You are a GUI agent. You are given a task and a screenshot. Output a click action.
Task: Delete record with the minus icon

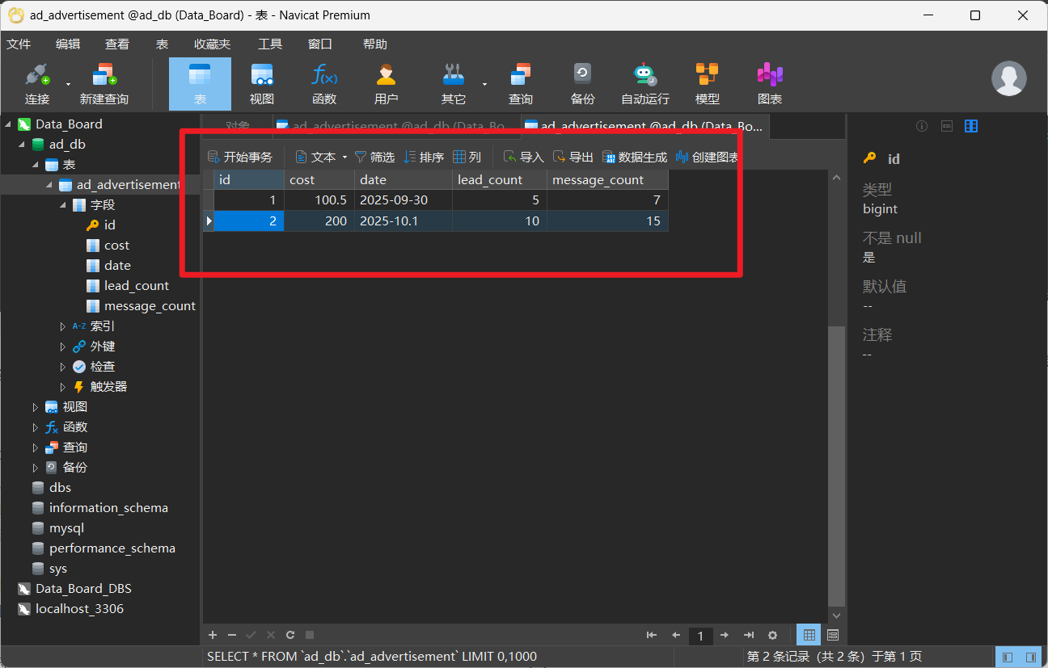tap(232, 635)
